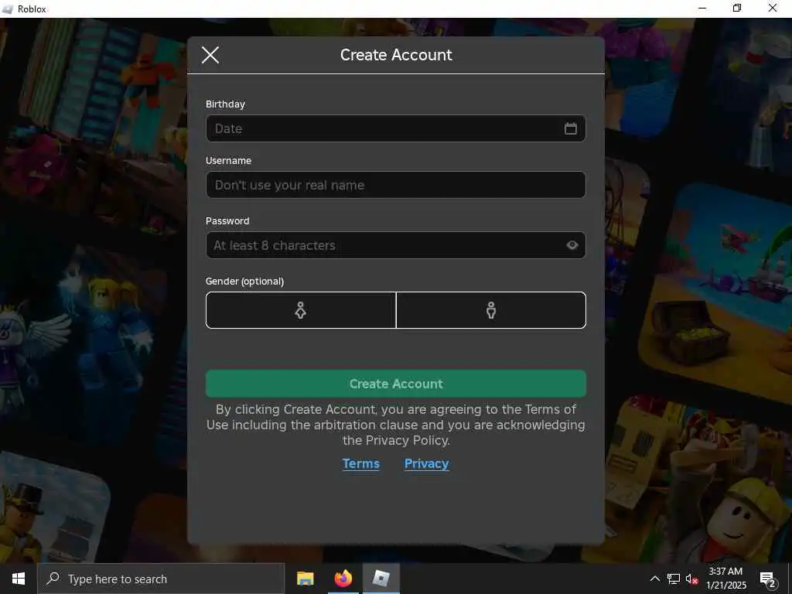Click the taskbar search box
The height and width of the screenshot is (594, 792).
tap(161, 579)
